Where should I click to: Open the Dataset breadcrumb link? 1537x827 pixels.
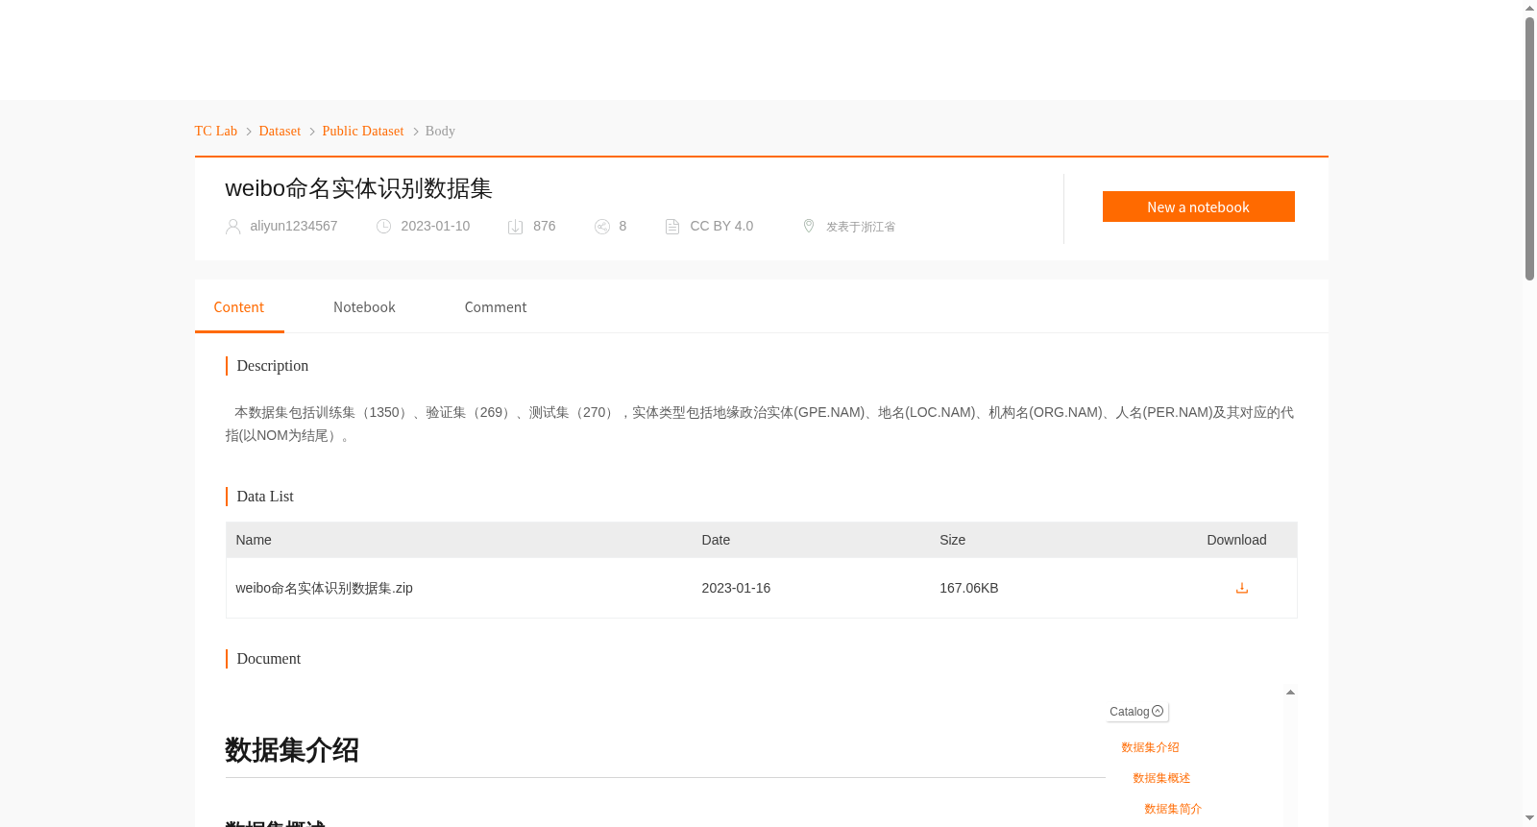click(280, 131)
